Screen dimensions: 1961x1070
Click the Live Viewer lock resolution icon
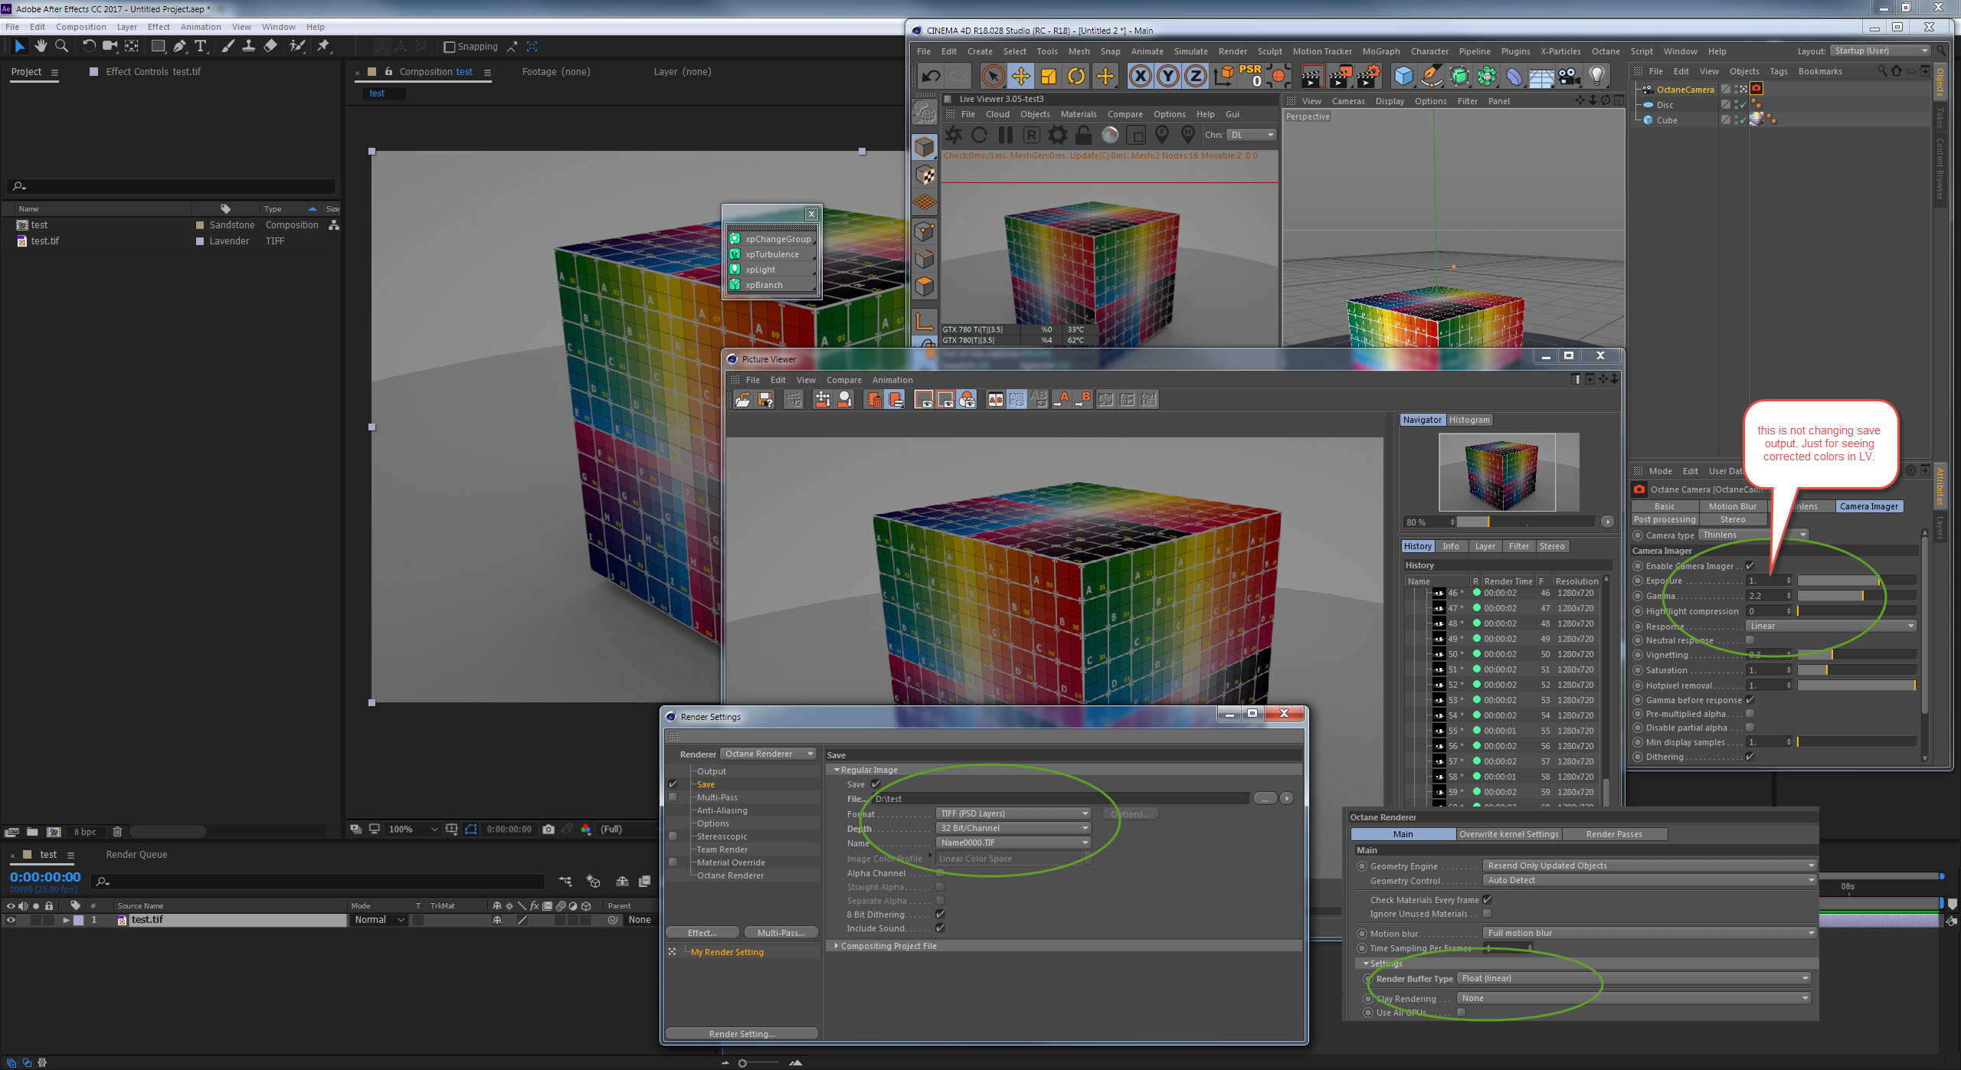coord(1083,136)
